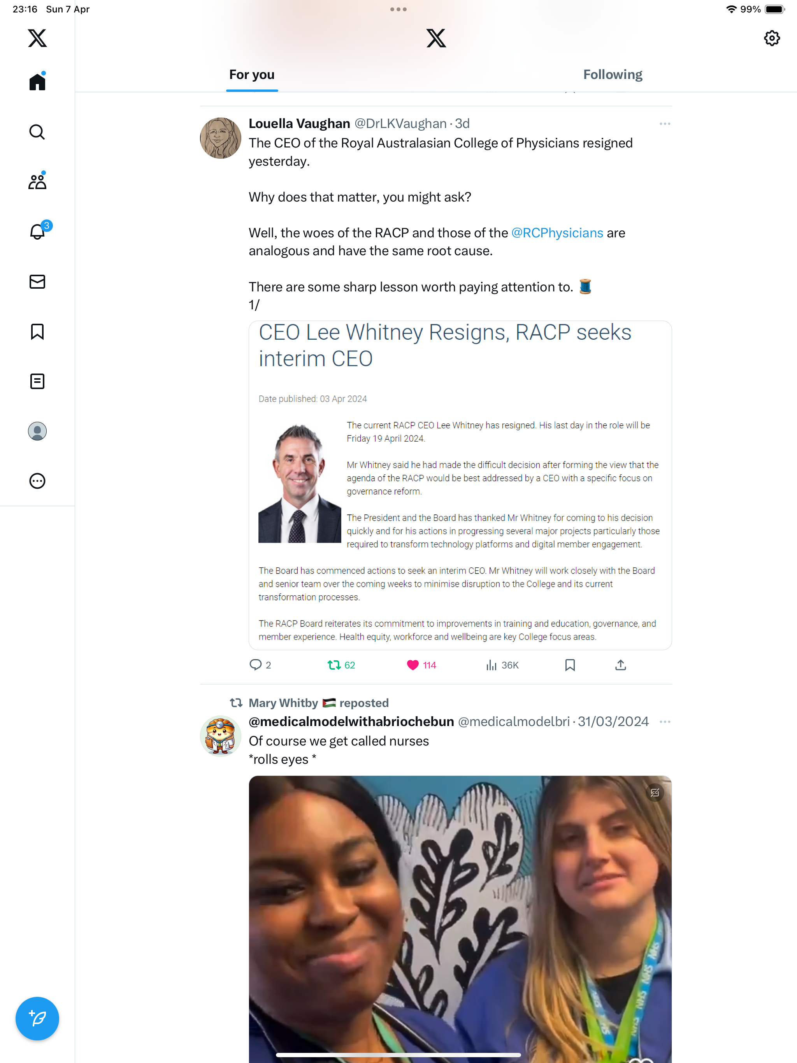Expand the More menu in the sidebar
This screenshot has height=1063, width=797.
[x=37, y=481]
